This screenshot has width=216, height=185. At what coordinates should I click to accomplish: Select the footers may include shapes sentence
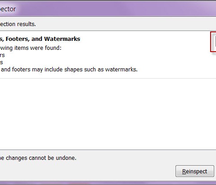click(x=69, y=70)
